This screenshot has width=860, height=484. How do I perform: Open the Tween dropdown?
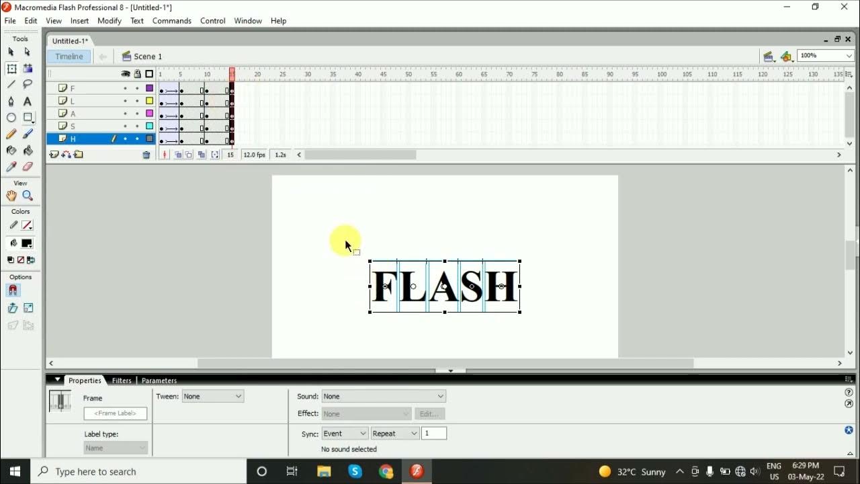[x=212, y=397]
